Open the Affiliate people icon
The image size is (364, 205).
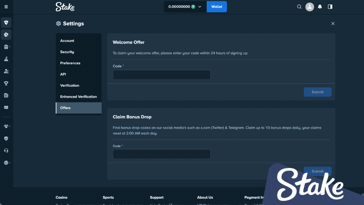[x=6, y=71]
